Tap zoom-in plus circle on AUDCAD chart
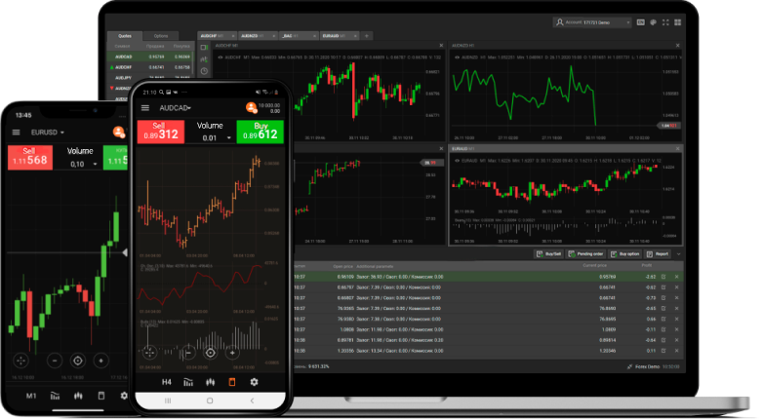Screen dimensions: 763x419 231,352
